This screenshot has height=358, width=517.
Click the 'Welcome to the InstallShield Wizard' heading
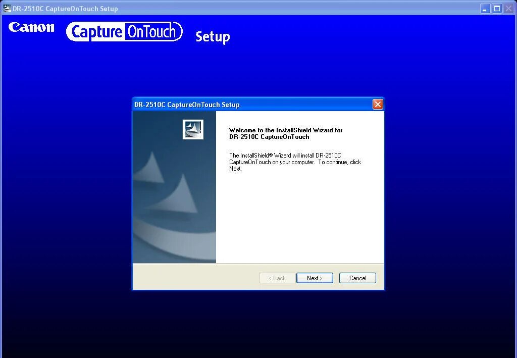286,133
